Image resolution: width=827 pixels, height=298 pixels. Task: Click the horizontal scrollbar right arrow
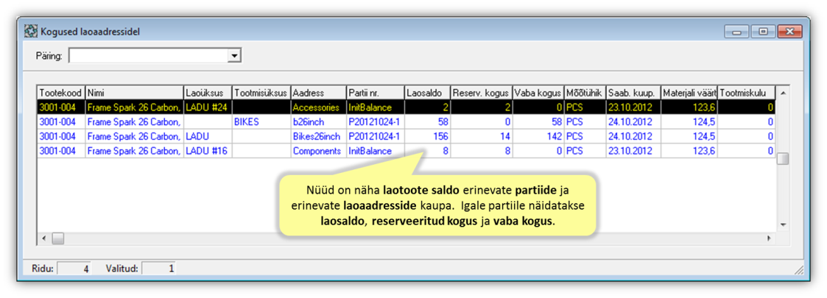click(769, 238)
